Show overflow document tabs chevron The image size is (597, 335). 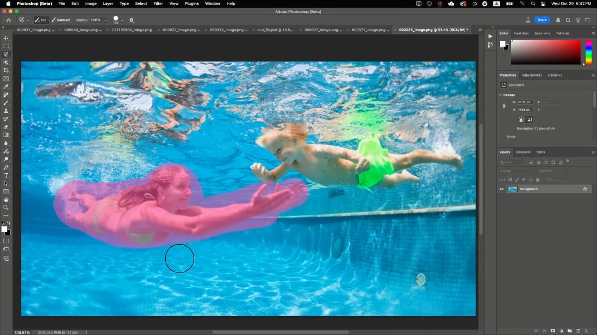[480, 30]
